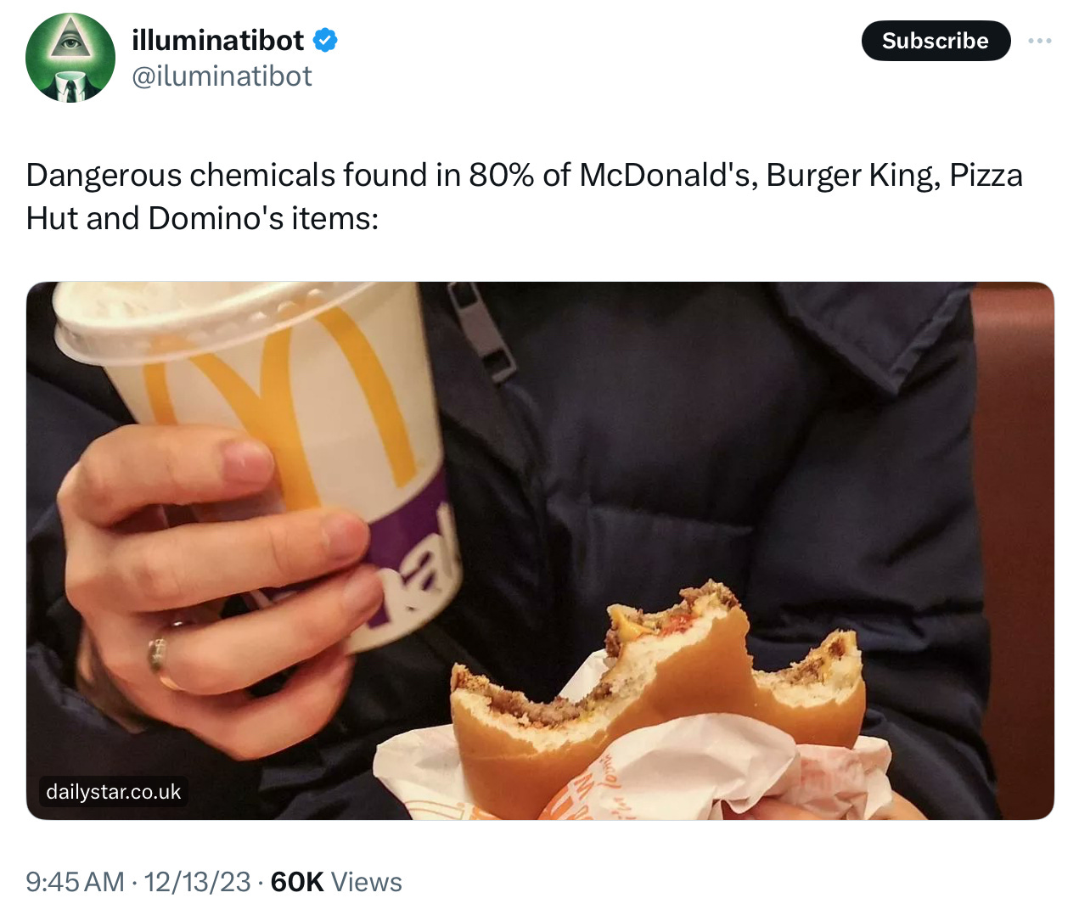Click the @iluminatibot handle
1079x915 pixels.
(x=222, y=76)
